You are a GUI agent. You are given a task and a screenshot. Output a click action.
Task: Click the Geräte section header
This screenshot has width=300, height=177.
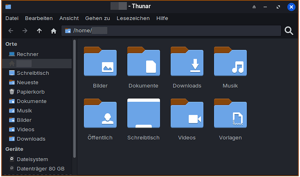14,149
